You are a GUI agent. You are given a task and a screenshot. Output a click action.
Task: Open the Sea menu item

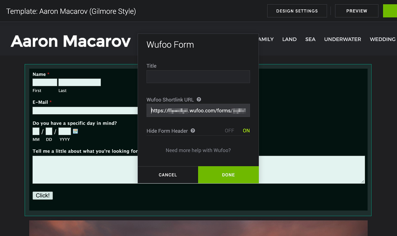tap(310, 39)
